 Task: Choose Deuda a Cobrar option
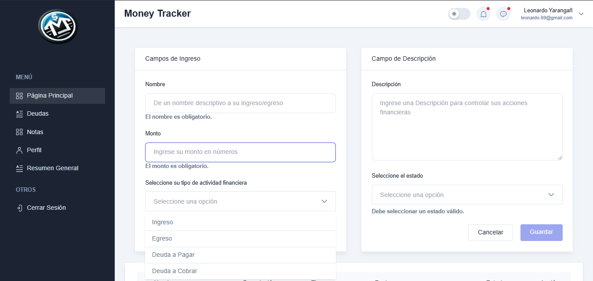coord(240,271)
